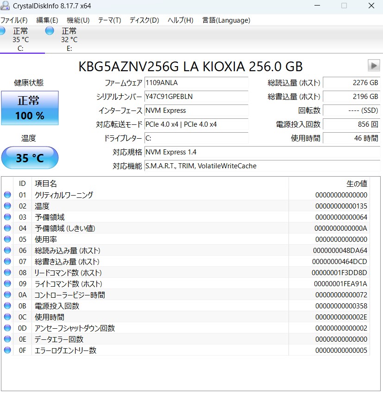Select the 総書き込み量 (ホスト) row 07
This screenshot has height=393, width=383.
[185, 262]
